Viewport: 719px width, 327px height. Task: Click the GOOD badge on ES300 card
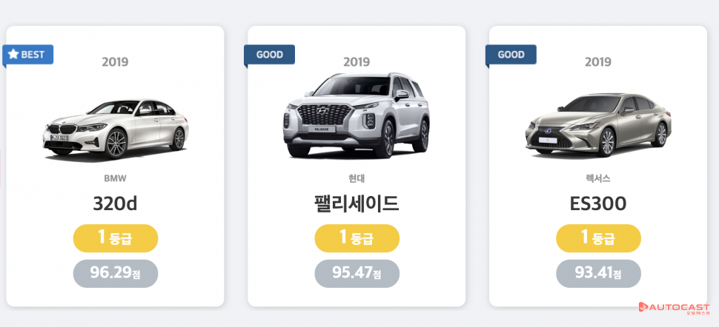tap(511, 55)
